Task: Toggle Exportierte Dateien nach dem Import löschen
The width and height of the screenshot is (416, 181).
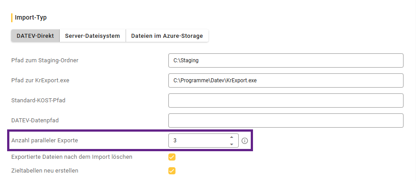Action: click(172, 157)
